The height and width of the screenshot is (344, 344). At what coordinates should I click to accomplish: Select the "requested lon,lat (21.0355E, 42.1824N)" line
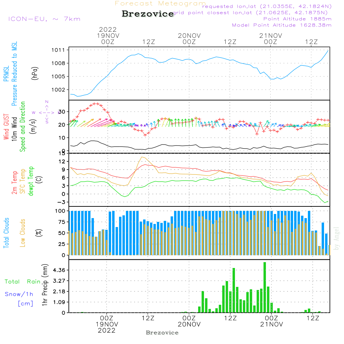(x=267, y=6)
